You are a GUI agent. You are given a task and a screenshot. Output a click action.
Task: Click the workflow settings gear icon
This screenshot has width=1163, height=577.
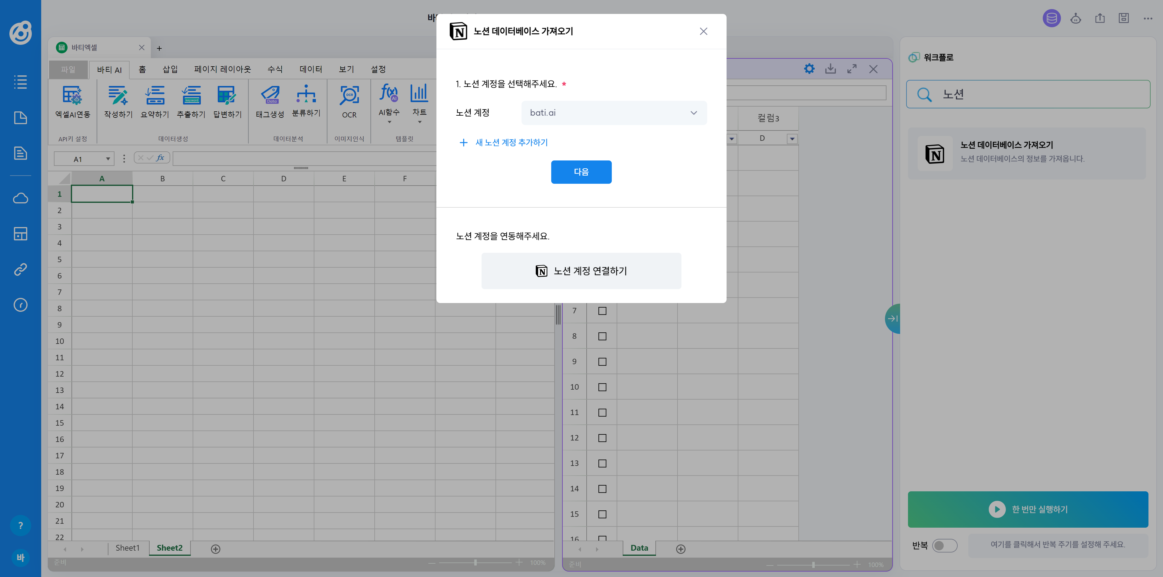pyautogui.click(x=809, y=69)
